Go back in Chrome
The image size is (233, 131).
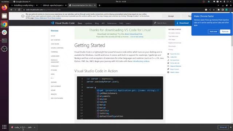11,10
